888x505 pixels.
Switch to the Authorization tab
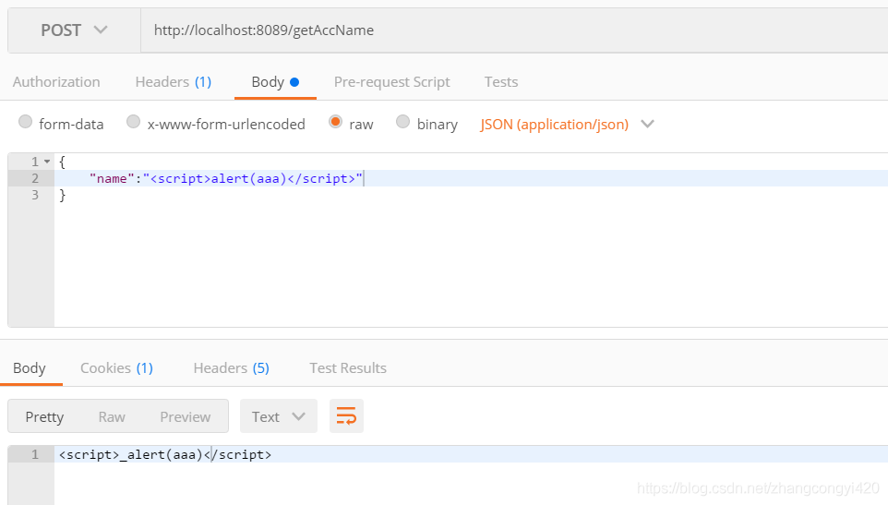click(x=56, y=82)
